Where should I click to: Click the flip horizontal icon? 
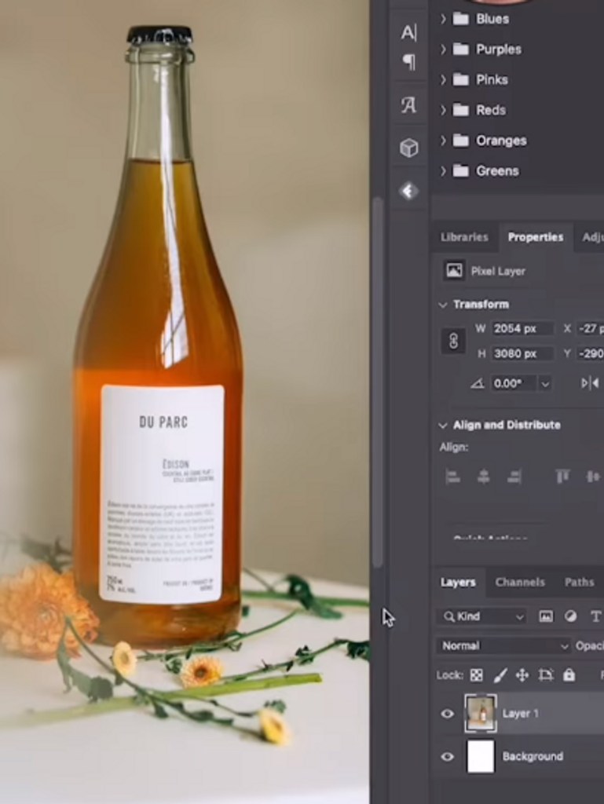[590, 383]
